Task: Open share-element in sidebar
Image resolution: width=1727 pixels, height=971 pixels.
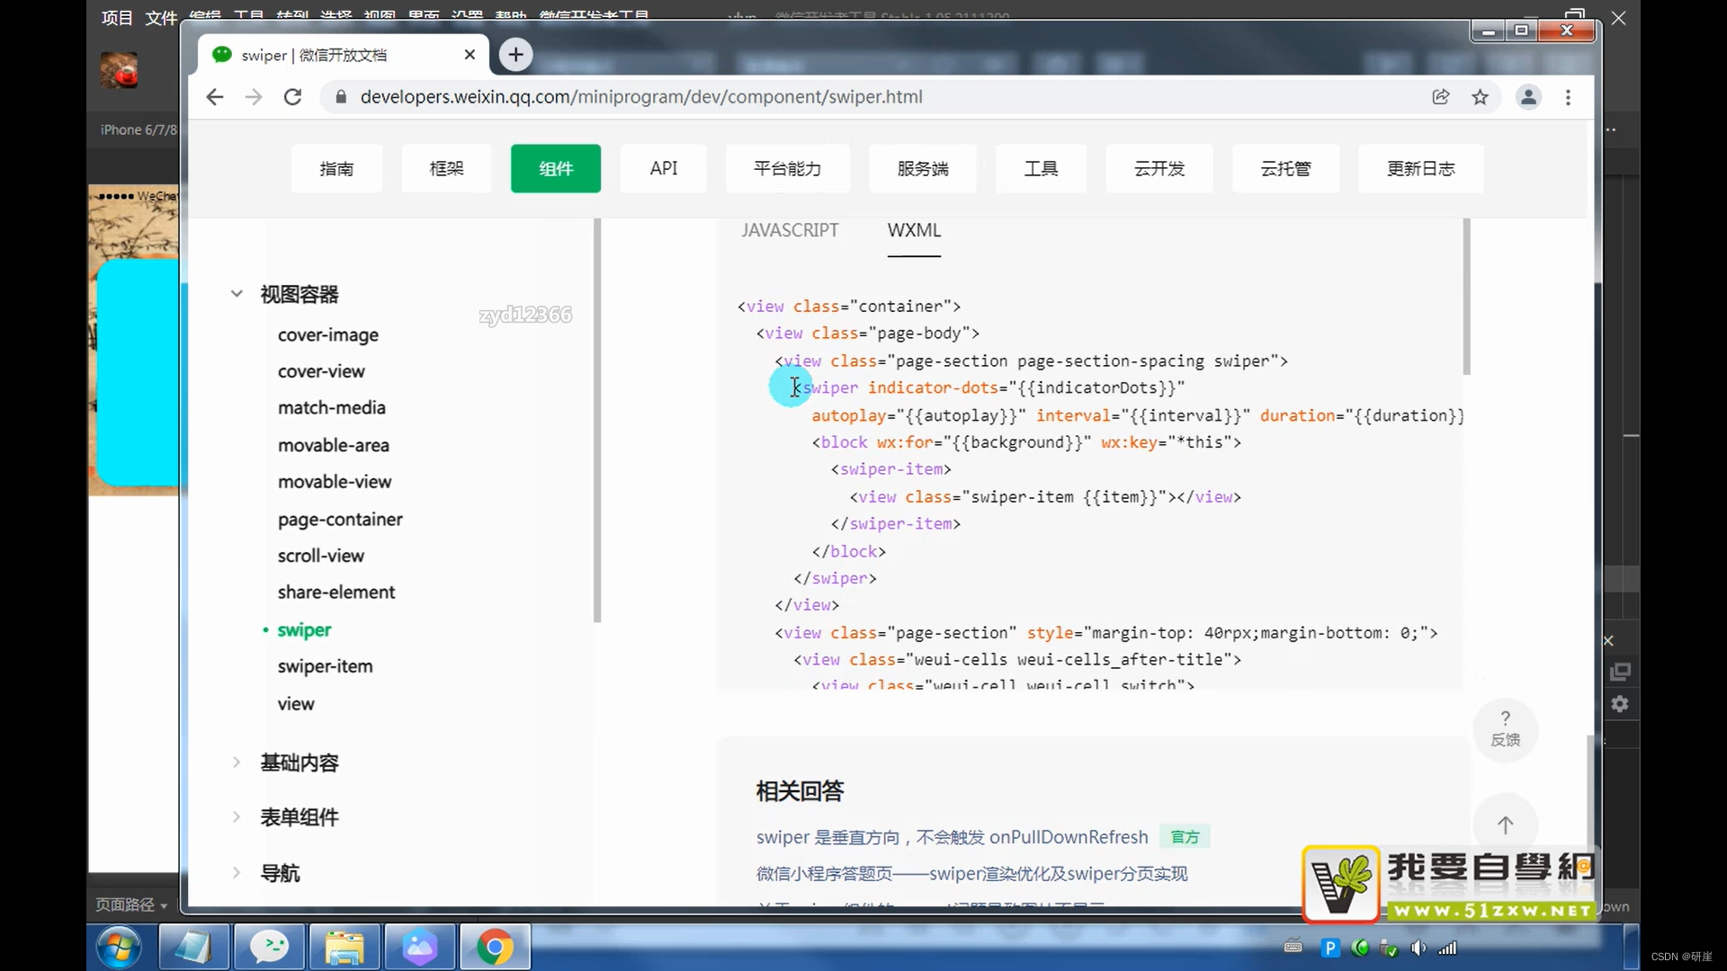Action: coord(336,592)
